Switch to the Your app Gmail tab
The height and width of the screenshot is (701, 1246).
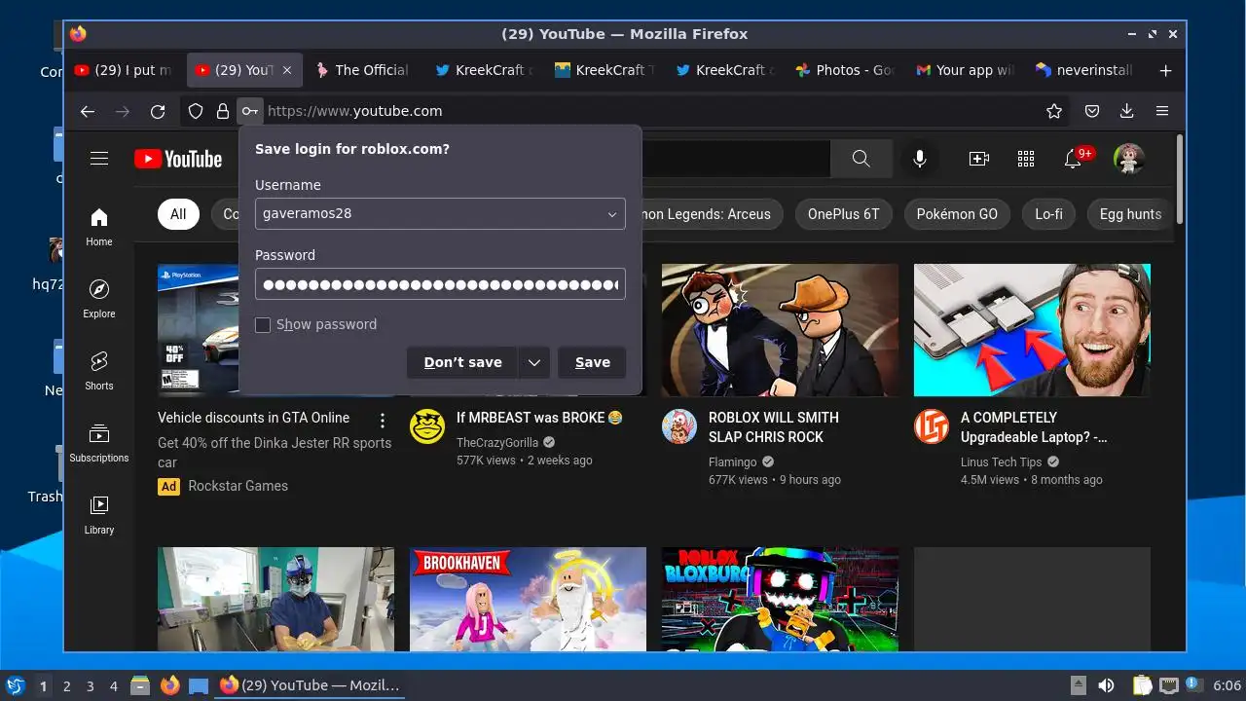[965, 70]
